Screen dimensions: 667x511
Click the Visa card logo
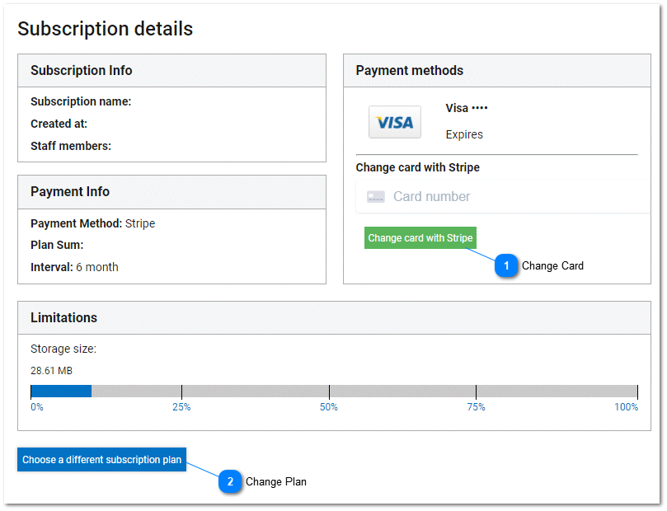(x=394, y=121)
